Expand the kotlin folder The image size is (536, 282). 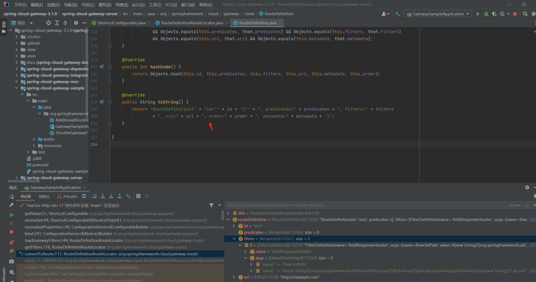point(34,140)
